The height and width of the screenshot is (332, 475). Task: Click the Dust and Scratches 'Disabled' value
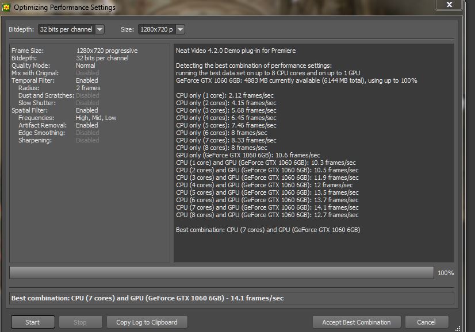tap(87, 95)
